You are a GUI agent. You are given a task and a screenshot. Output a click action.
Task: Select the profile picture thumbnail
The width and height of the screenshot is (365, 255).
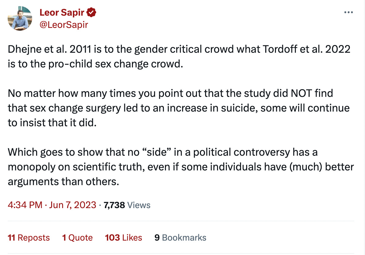[20, 18]
